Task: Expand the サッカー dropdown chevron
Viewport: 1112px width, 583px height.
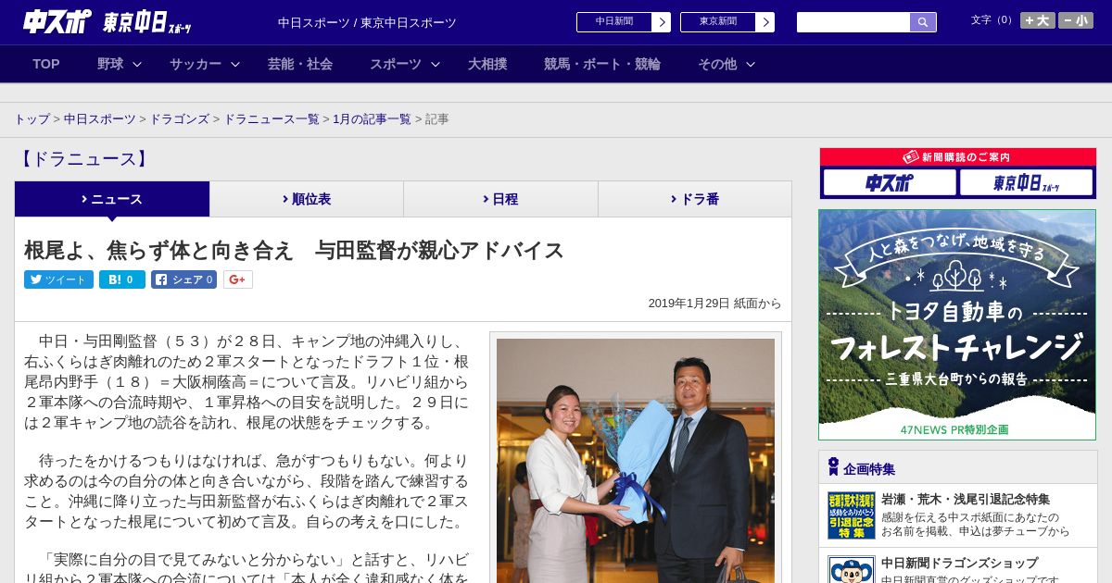Action: pyautogui.click(x=235, y=64)
